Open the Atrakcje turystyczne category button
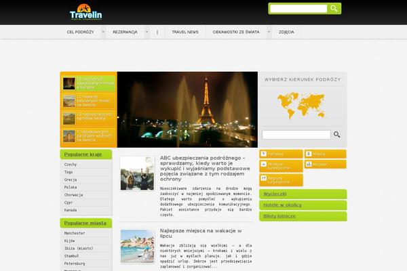The width and height of the screenshot is (407, 271). 281,166
